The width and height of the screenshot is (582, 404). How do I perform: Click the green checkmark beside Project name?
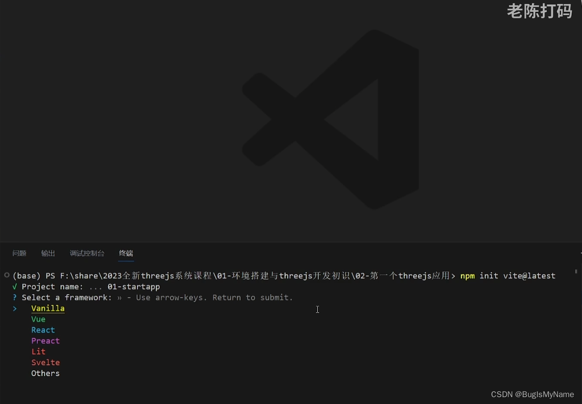click(14, 287)
